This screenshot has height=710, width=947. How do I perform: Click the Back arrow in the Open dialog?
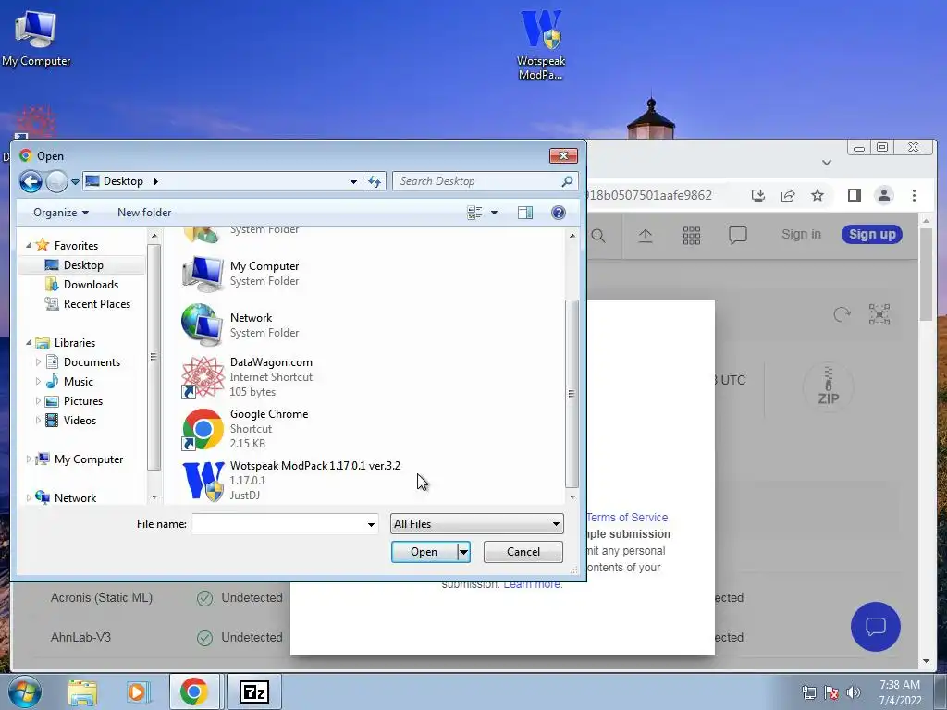(x=31, y=181)
